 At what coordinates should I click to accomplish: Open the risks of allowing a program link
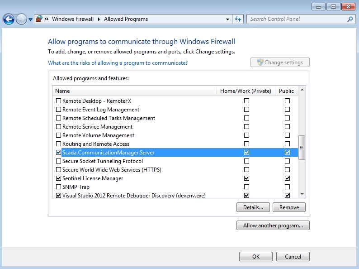[118, 63]
